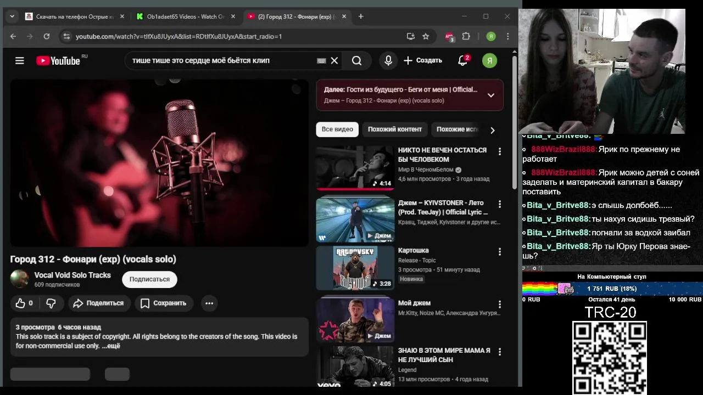The image size is (703, 395).
Task: Open options for ЗНАЮ В ЭТОМ МИРЕ video
Action: pos(499,352)
